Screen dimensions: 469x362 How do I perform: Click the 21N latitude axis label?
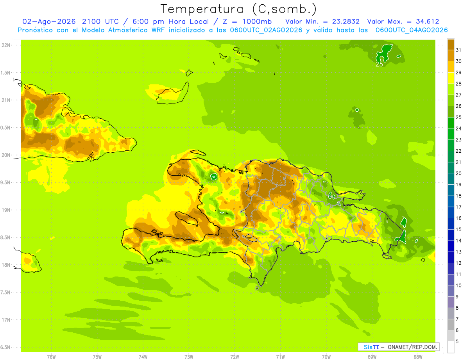(x=6, y=100)
